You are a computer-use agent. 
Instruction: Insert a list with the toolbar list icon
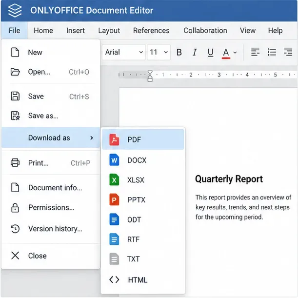[272, 52]
